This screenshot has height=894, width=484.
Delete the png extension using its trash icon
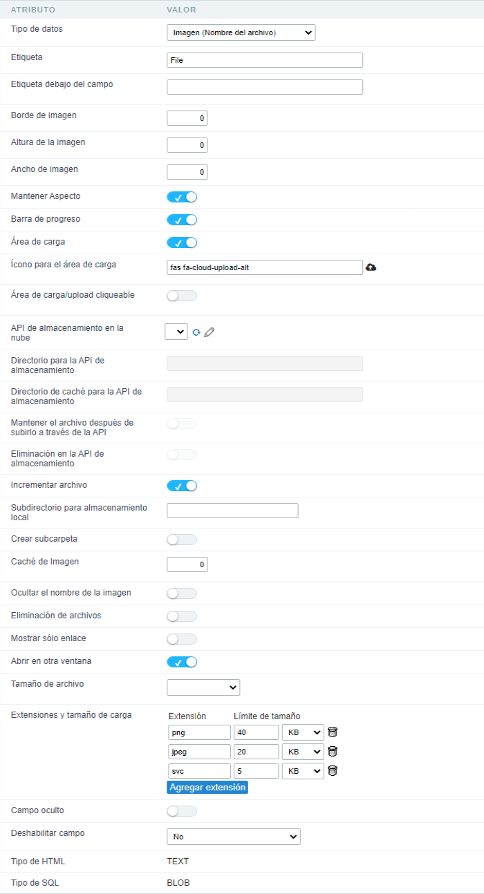tap(332, 732)
